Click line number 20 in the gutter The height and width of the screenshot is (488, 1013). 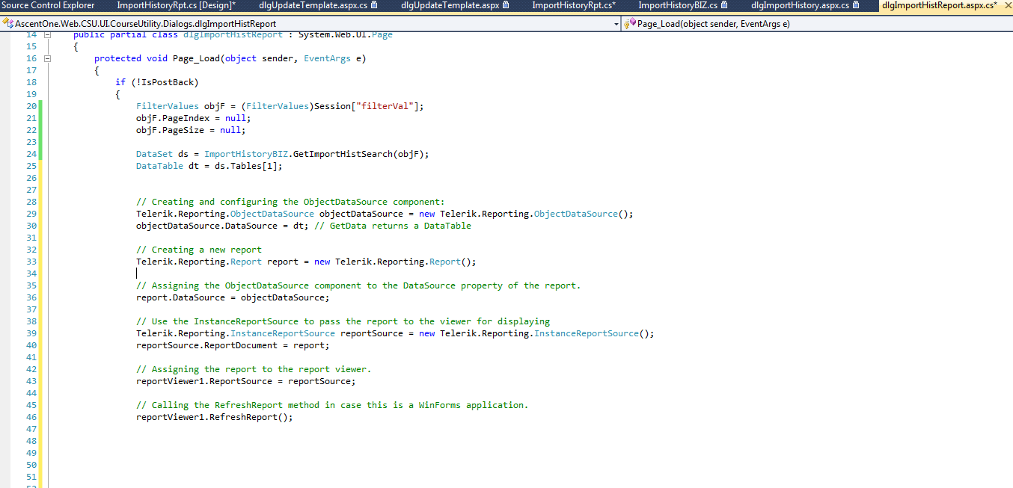[x=31, y=106]
